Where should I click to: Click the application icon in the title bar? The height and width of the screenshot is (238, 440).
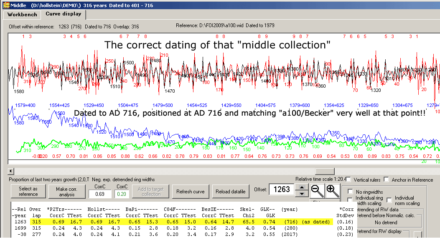point(6,5)
